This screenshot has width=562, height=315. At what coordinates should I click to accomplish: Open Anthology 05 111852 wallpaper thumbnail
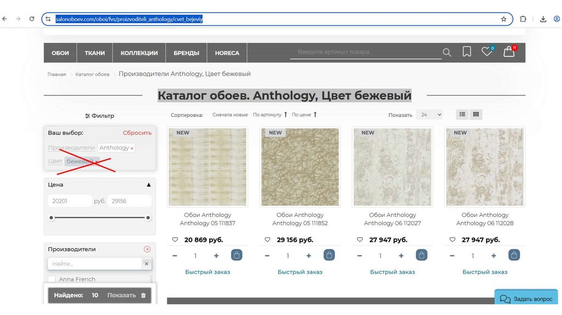(x=300, y=167)
